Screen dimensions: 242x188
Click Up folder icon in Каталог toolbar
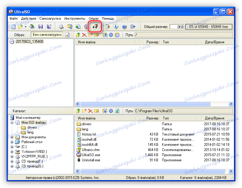coord(78,111)
